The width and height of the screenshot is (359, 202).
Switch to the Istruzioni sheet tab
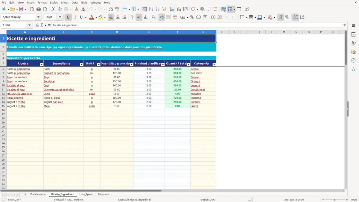(104, 195)
